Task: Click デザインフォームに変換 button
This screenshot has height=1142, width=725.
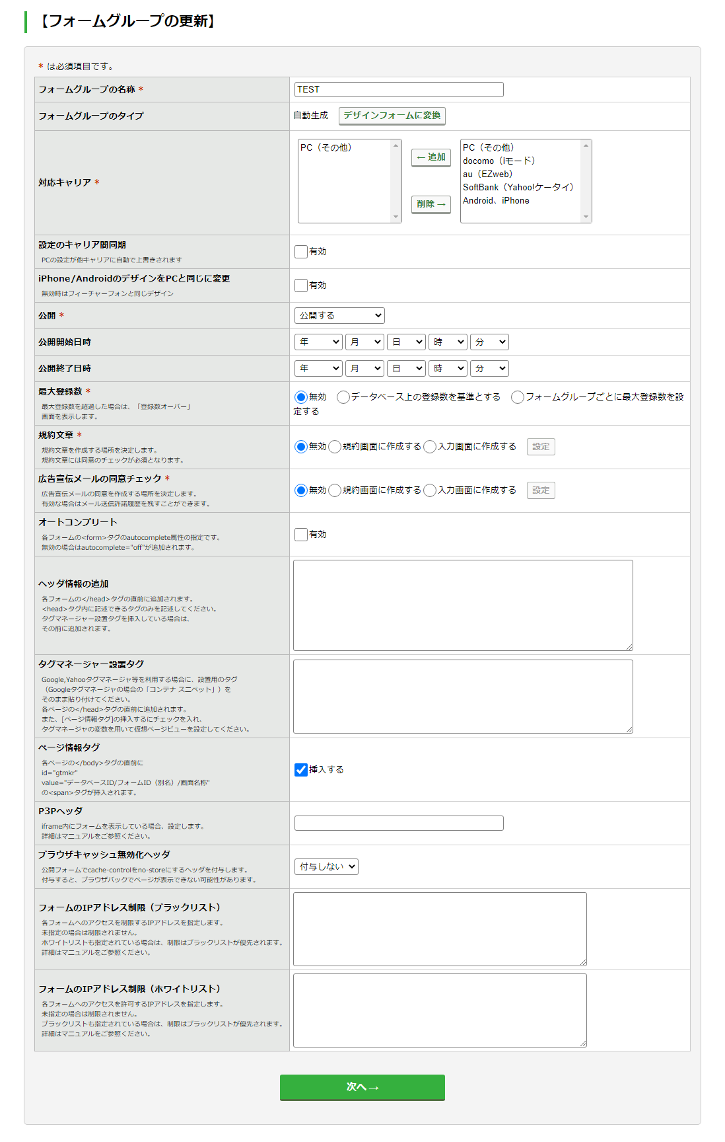Action: (x=392, y=116)
